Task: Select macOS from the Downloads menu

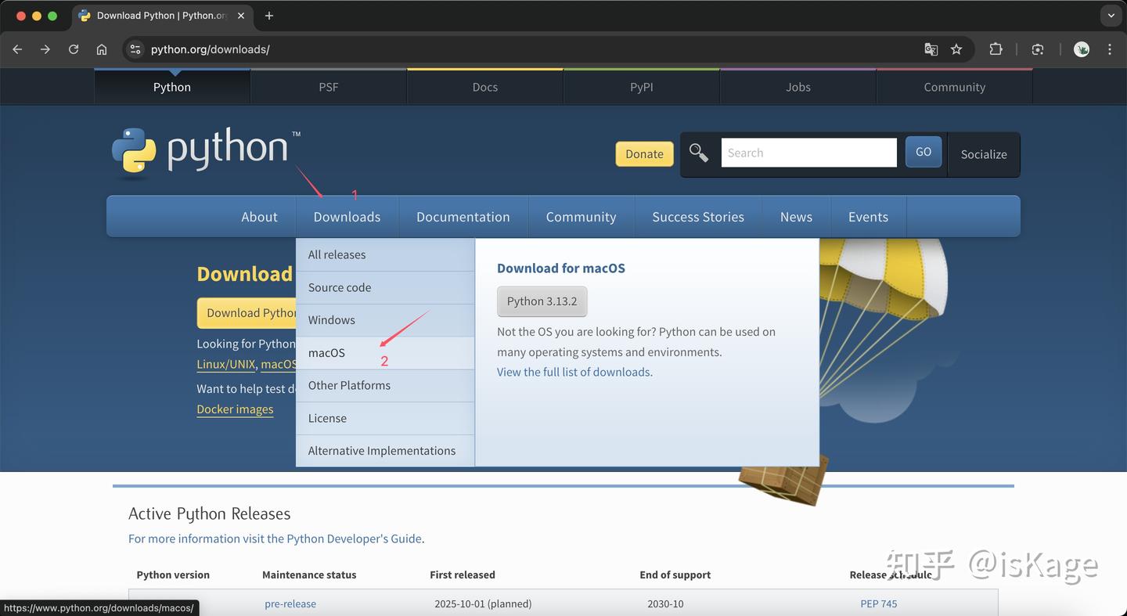Action: pyautogui.click(x=326, y=352)
